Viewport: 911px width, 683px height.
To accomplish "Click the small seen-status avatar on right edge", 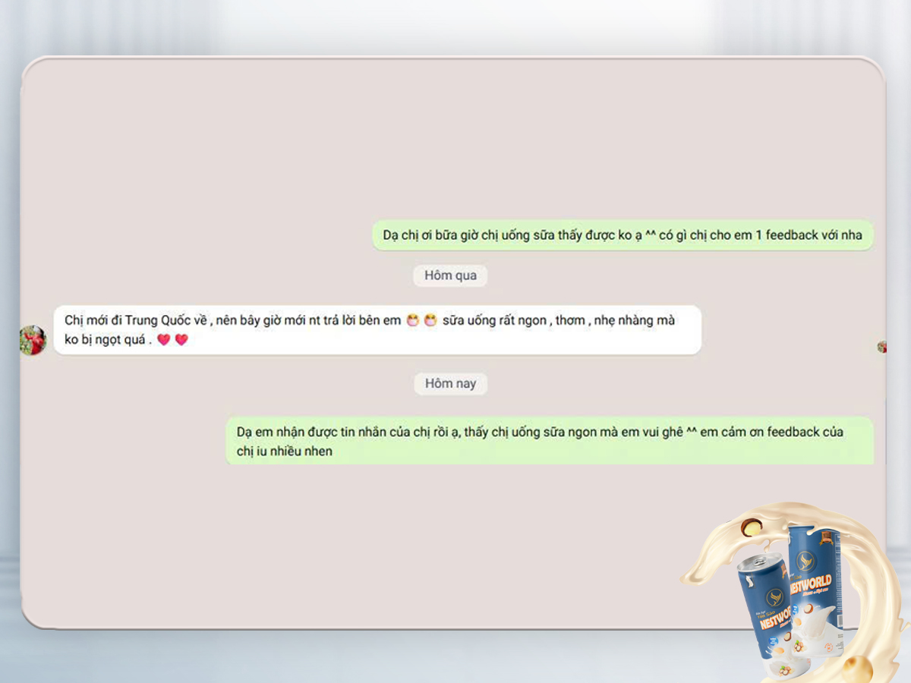I will point(881,347).
